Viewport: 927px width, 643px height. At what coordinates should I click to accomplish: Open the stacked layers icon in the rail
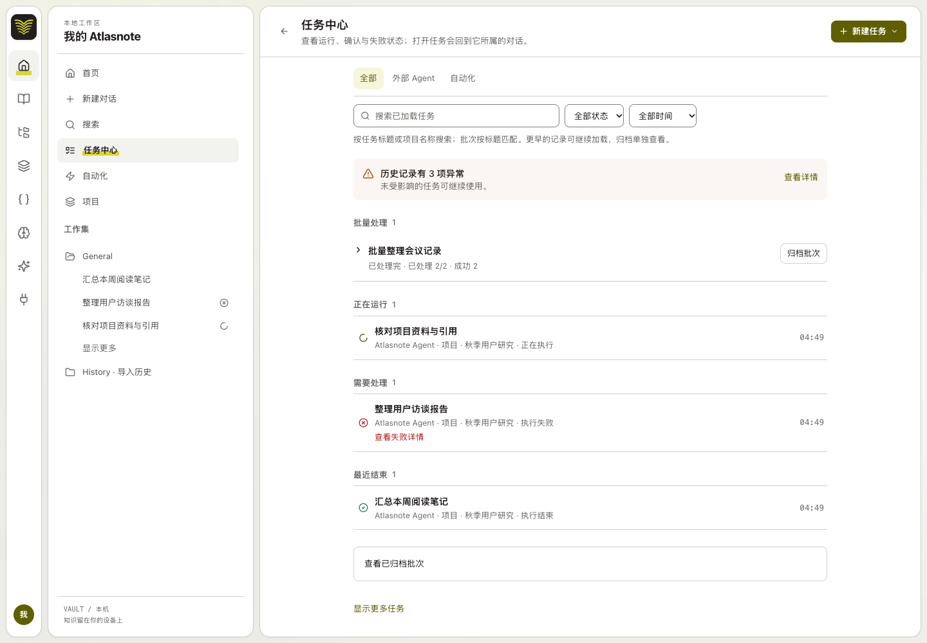click(24, 166)
